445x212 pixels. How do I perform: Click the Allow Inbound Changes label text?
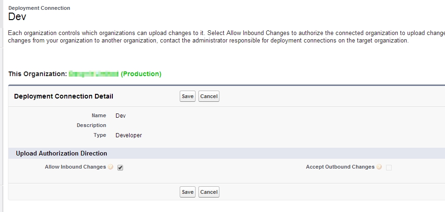(x=75, y=167)
